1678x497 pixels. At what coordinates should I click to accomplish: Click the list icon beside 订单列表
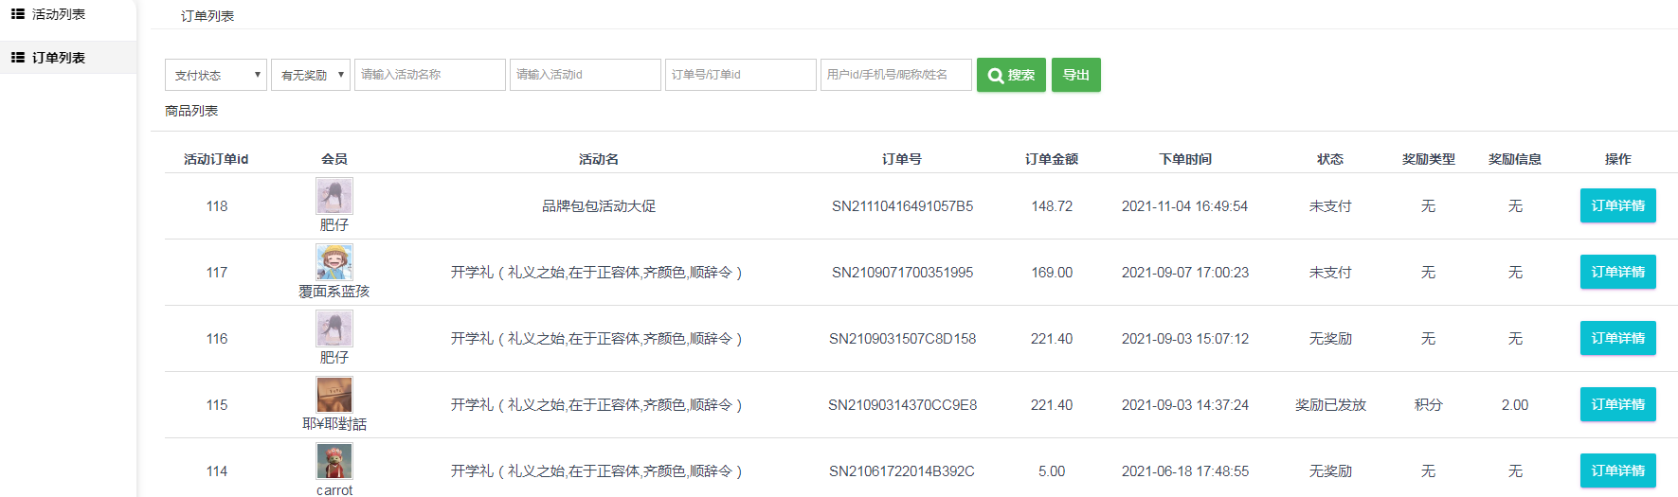coord(17,58)
